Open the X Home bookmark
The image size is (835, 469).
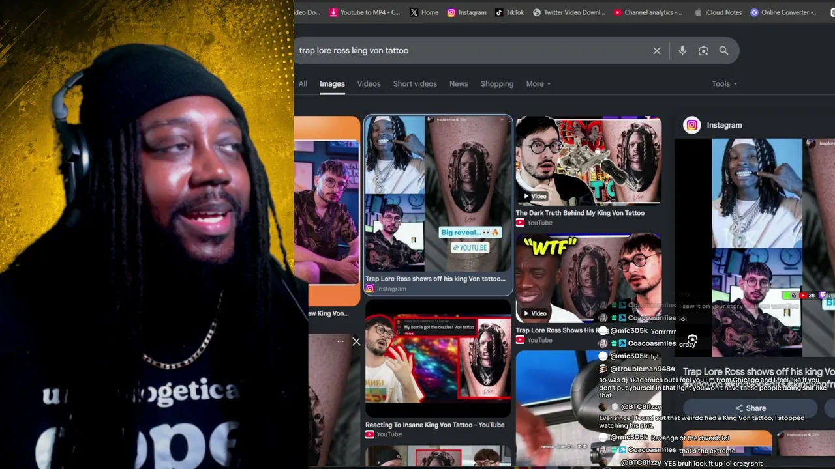click(424, 12)
